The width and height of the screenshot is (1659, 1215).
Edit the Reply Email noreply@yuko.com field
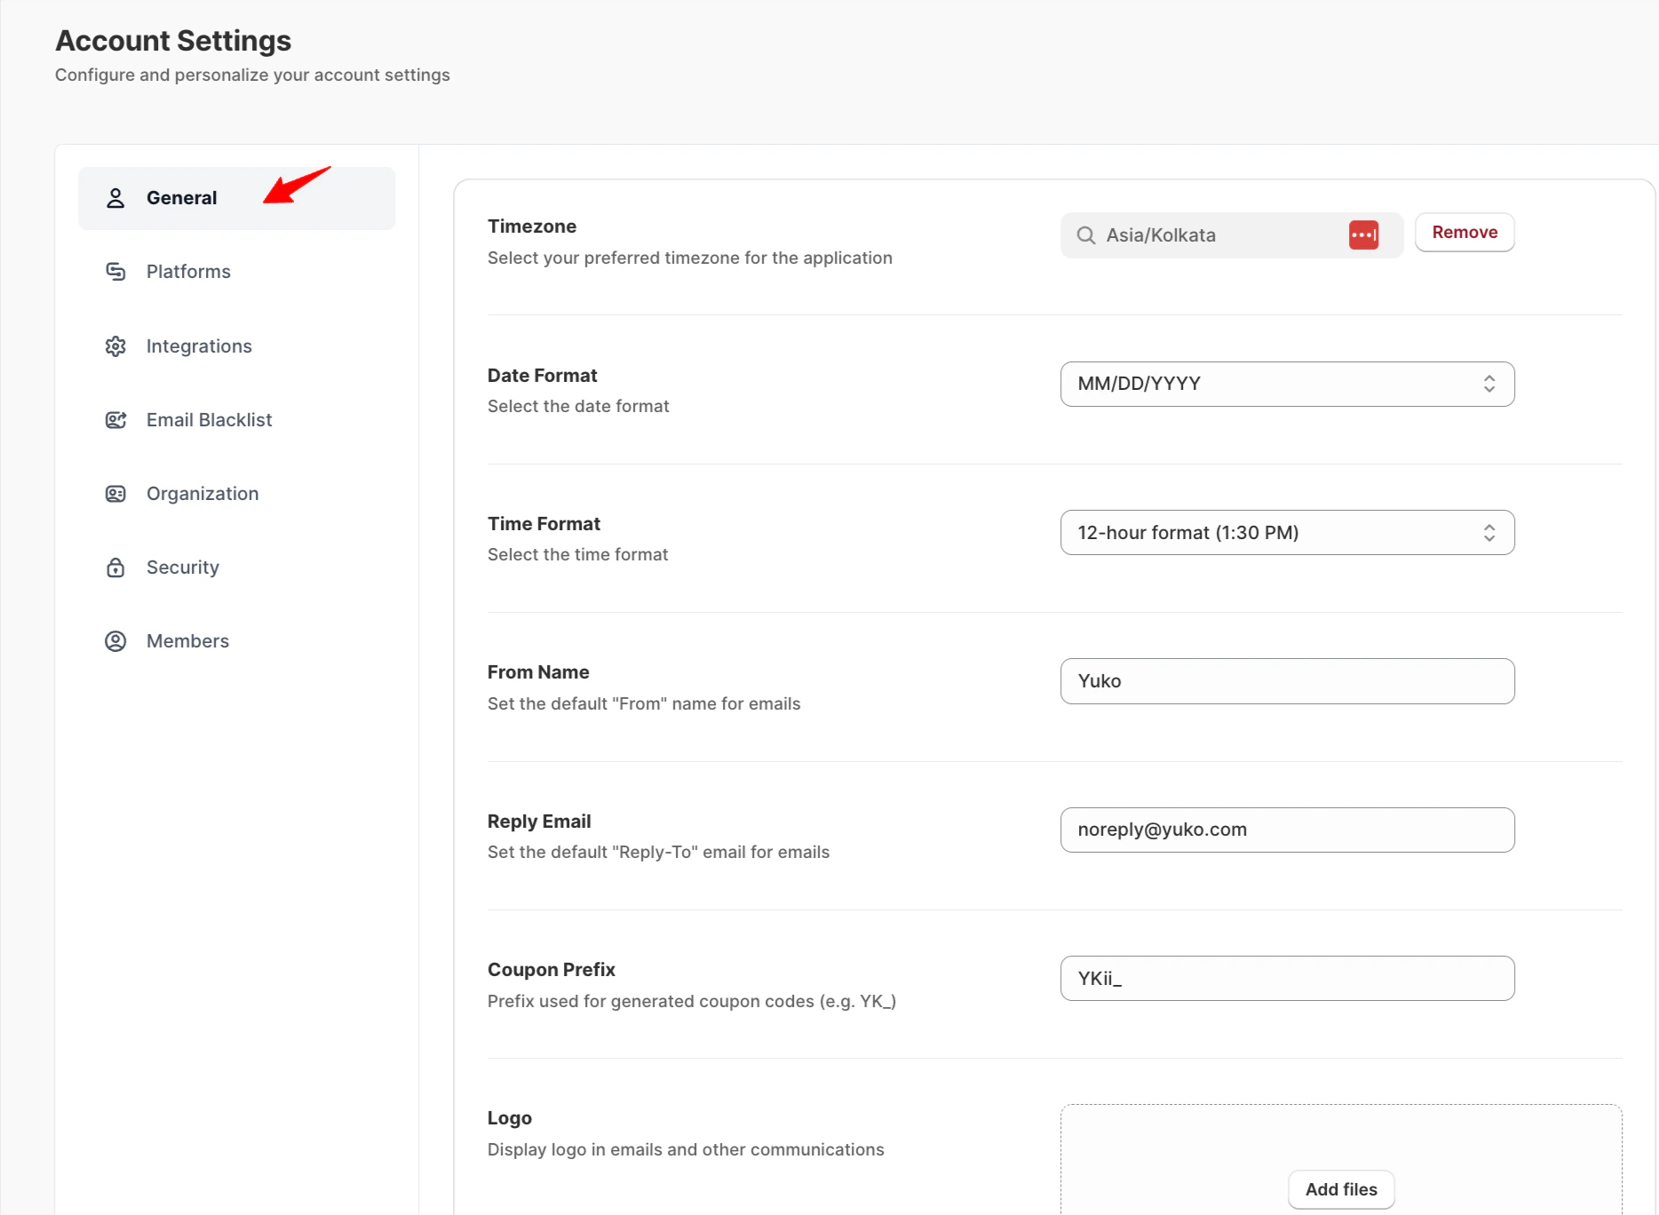pos(1287,830)
